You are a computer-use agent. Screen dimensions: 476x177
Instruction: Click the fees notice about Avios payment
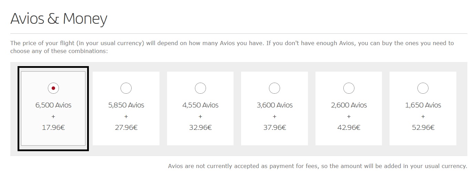(x=317, y=166)
